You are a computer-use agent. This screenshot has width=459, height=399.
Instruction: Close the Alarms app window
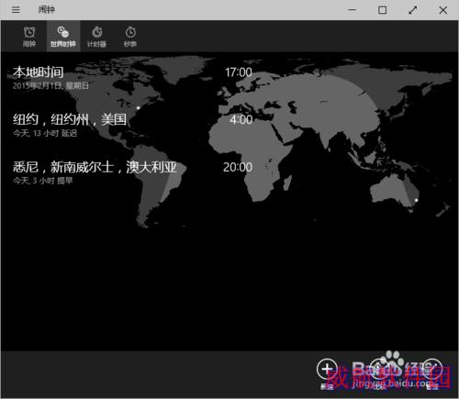(x=442, y=10)
